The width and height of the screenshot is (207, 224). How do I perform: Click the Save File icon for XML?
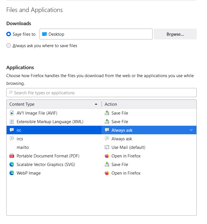[x=107, y=122]
